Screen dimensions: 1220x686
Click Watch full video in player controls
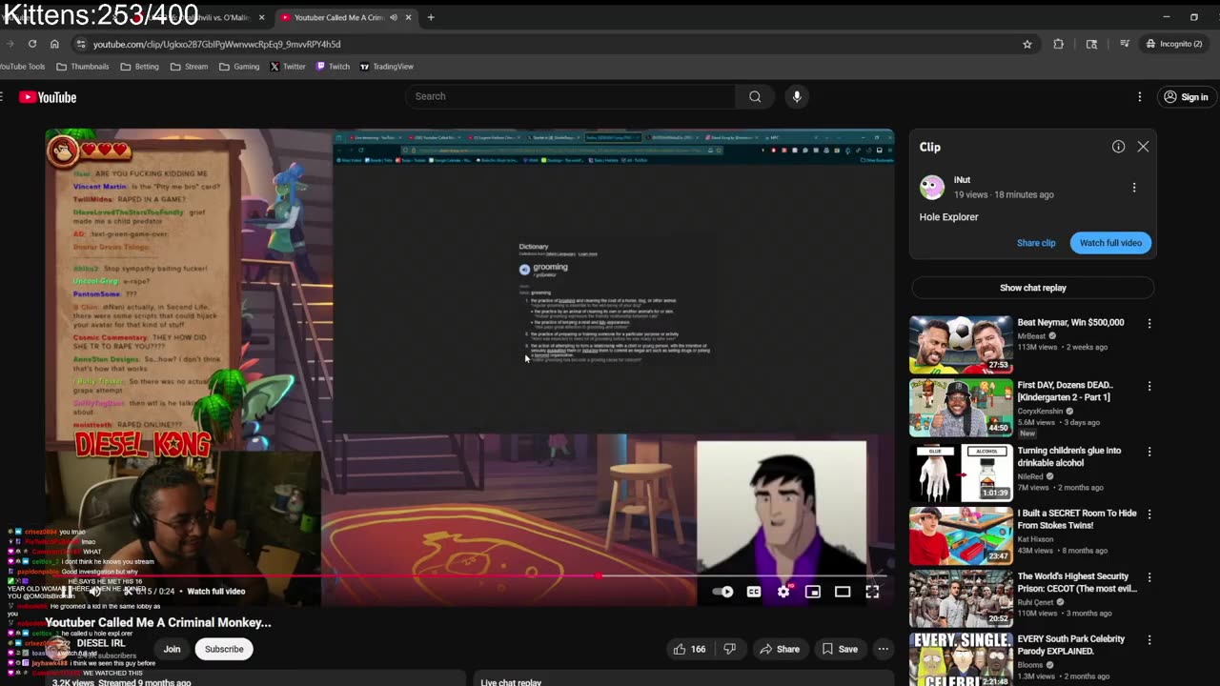pos(216,591)
